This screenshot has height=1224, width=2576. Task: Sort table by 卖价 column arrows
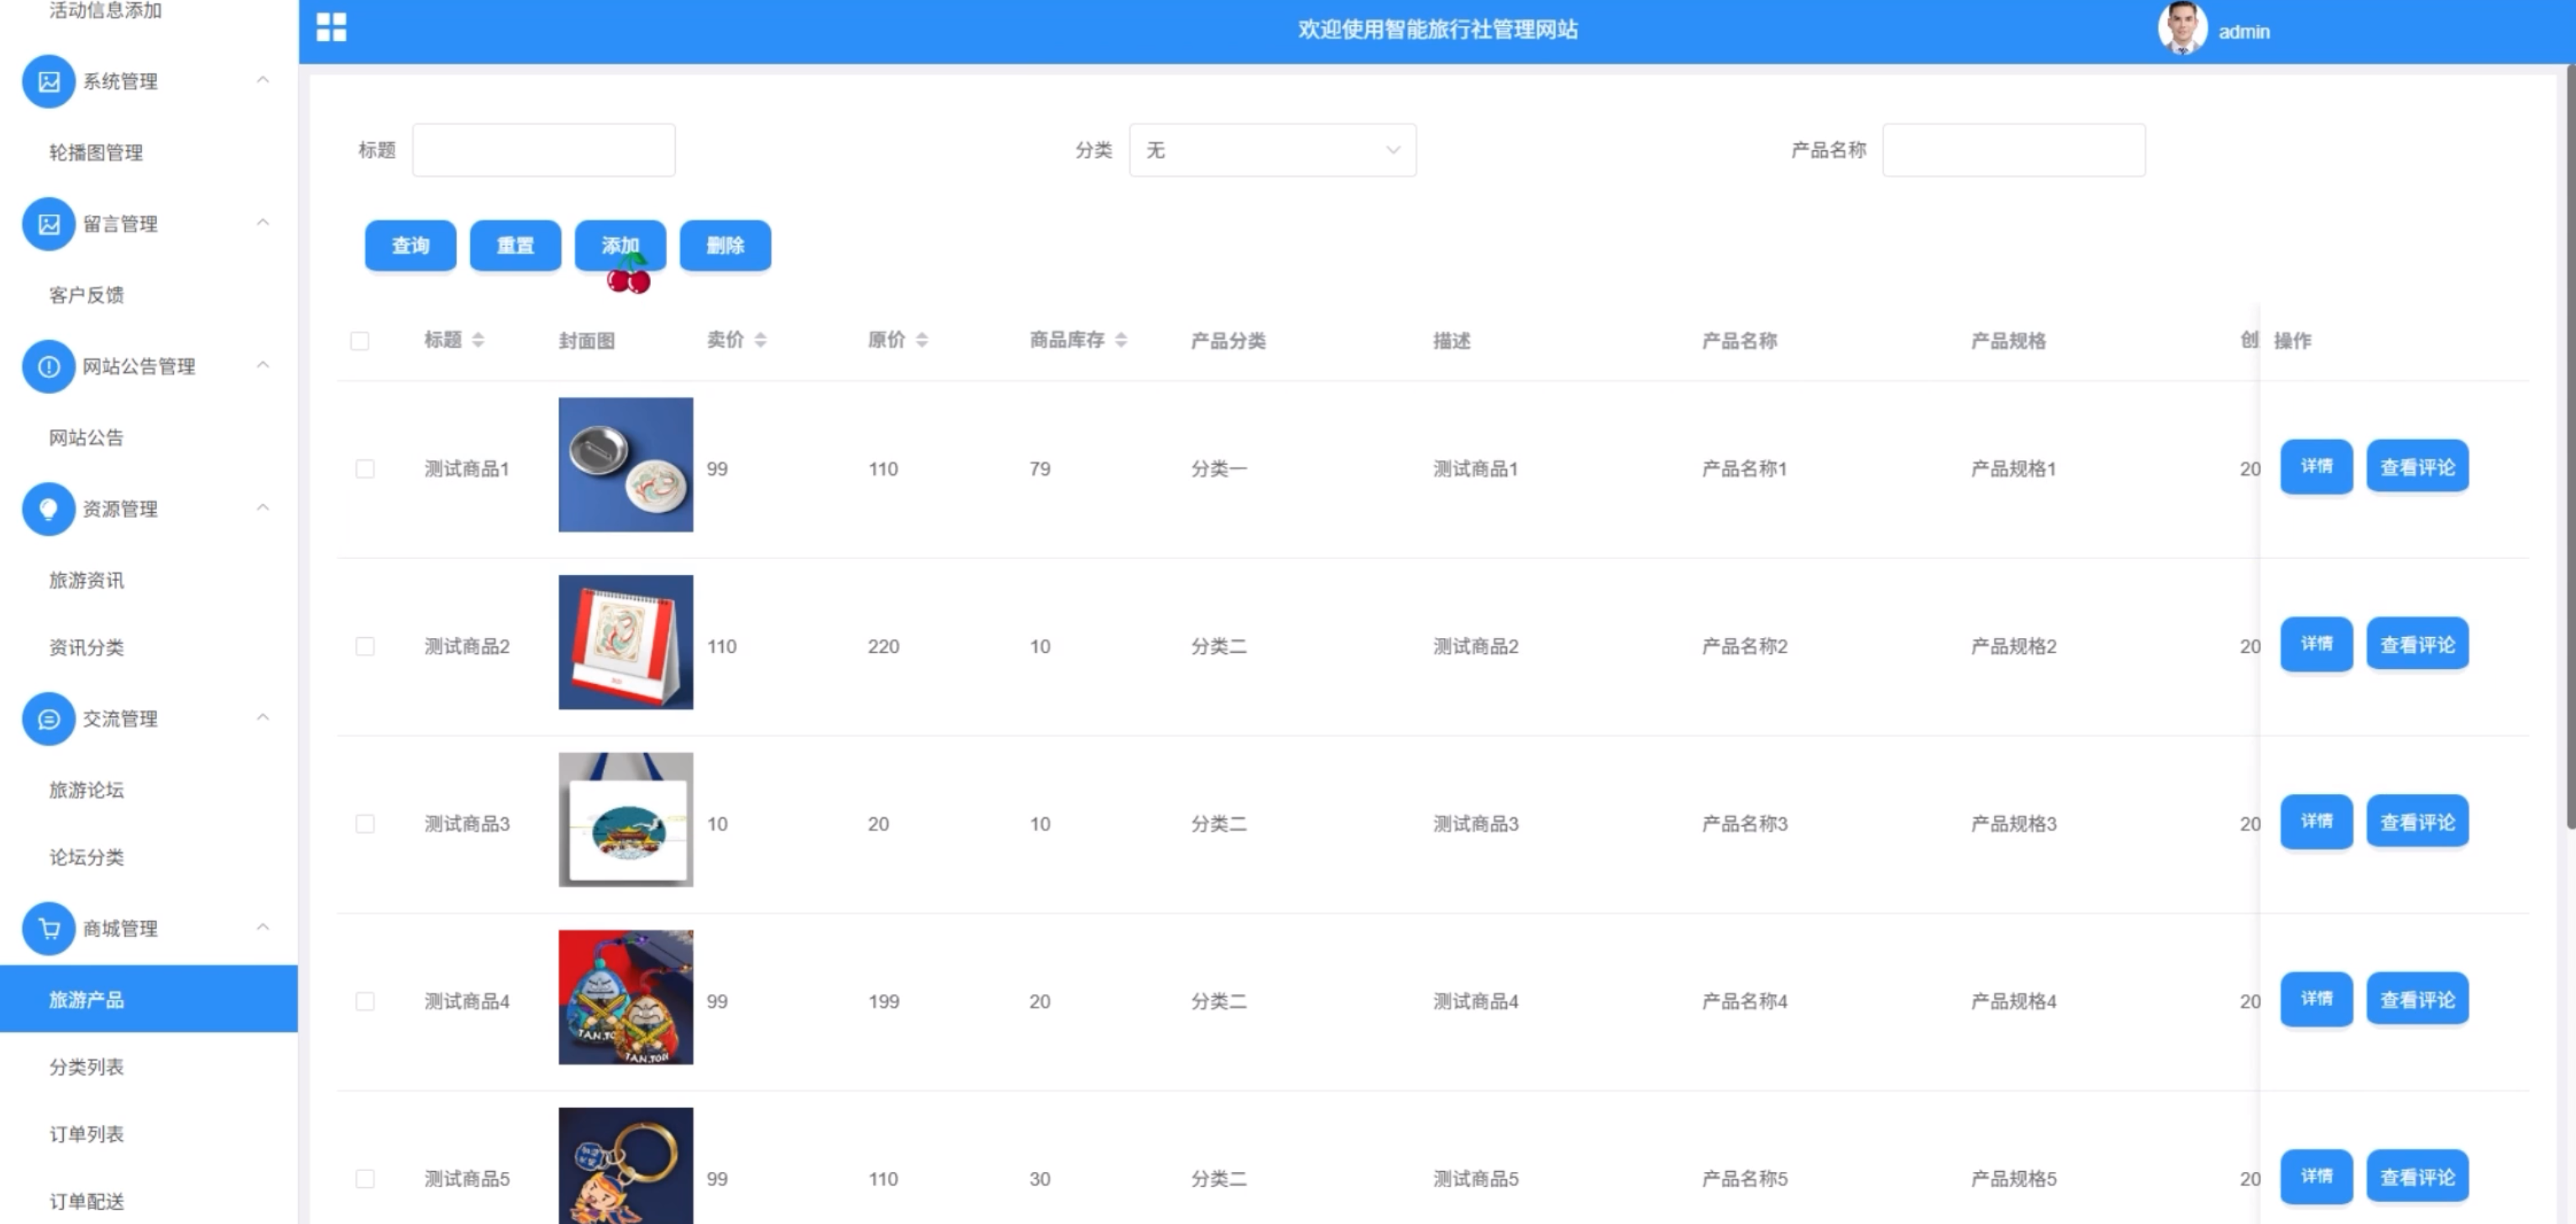pos(760,340)
